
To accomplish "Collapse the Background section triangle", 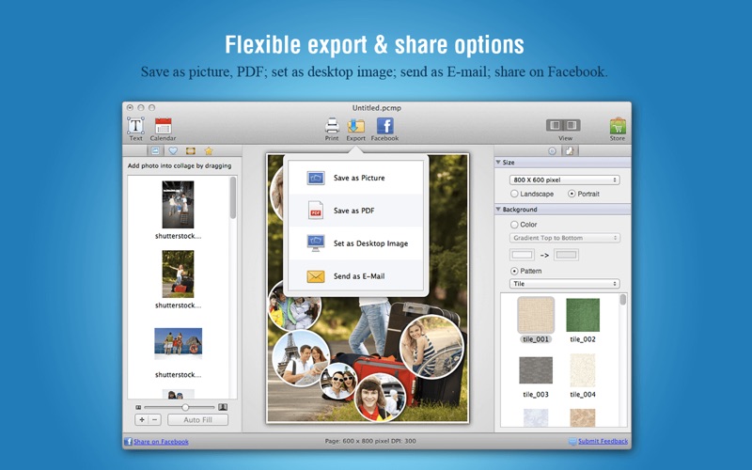I will [x=498, y=209].
